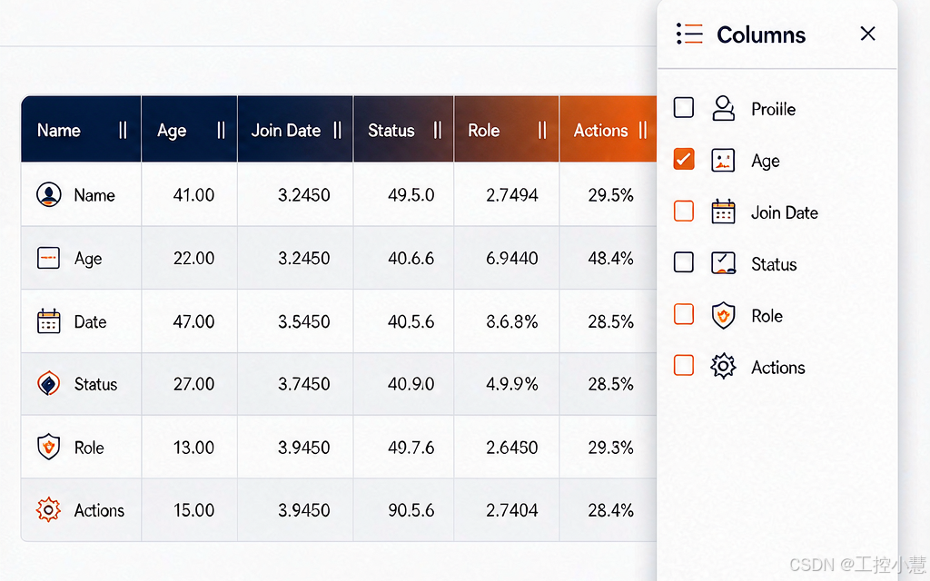This screenshot has height=581, width=930.
Task: Close the Columns panel
Action: point(867,34)
